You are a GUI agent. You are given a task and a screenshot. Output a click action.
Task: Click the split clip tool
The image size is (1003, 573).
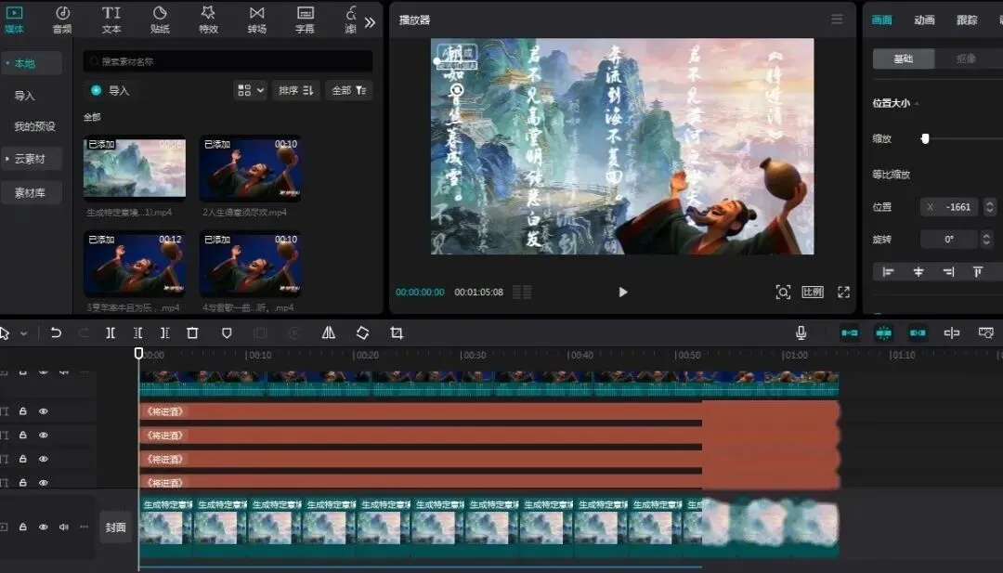(x=110, y=332)
